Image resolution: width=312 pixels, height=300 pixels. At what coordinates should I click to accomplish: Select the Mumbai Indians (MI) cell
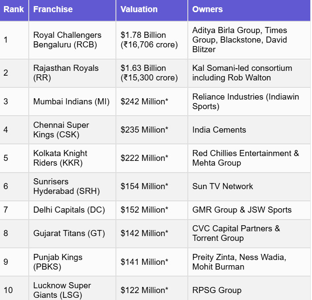[x=71, y=101]
